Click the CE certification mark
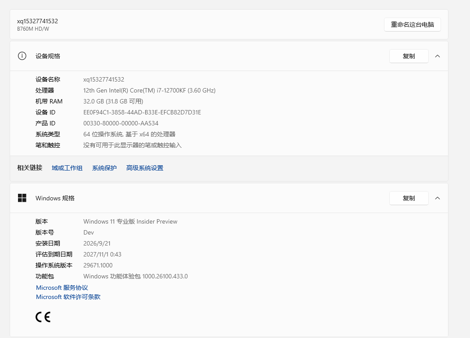470x338 pixels. point(43,317)
